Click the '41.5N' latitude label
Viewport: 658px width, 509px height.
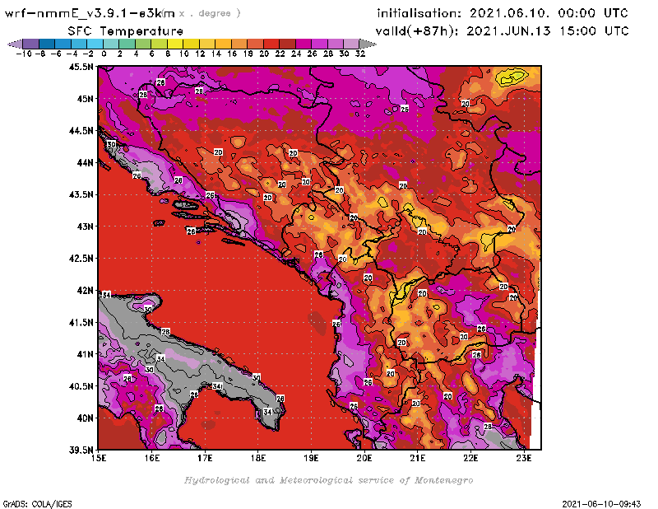(x=81, y=322)
